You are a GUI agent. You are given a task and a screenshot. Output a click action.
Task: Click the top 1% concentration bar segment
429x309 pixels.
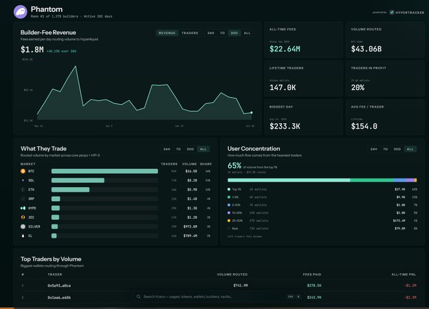289,180
